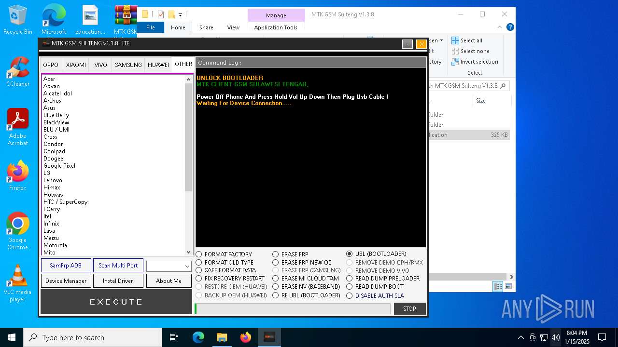Open the MTK GSM WinRAR archive desktop icon
Image resolution: width=618 pixels, height=347 pixels.
click(126, 20)
